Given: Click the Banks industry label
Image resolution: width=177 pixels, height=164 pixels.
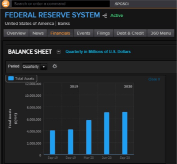Looking at the screenshot, I should point(64,24).
